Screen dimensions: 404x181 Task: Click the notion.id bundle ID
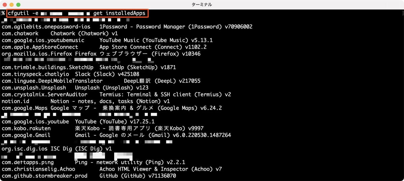[x=15, y=101]
